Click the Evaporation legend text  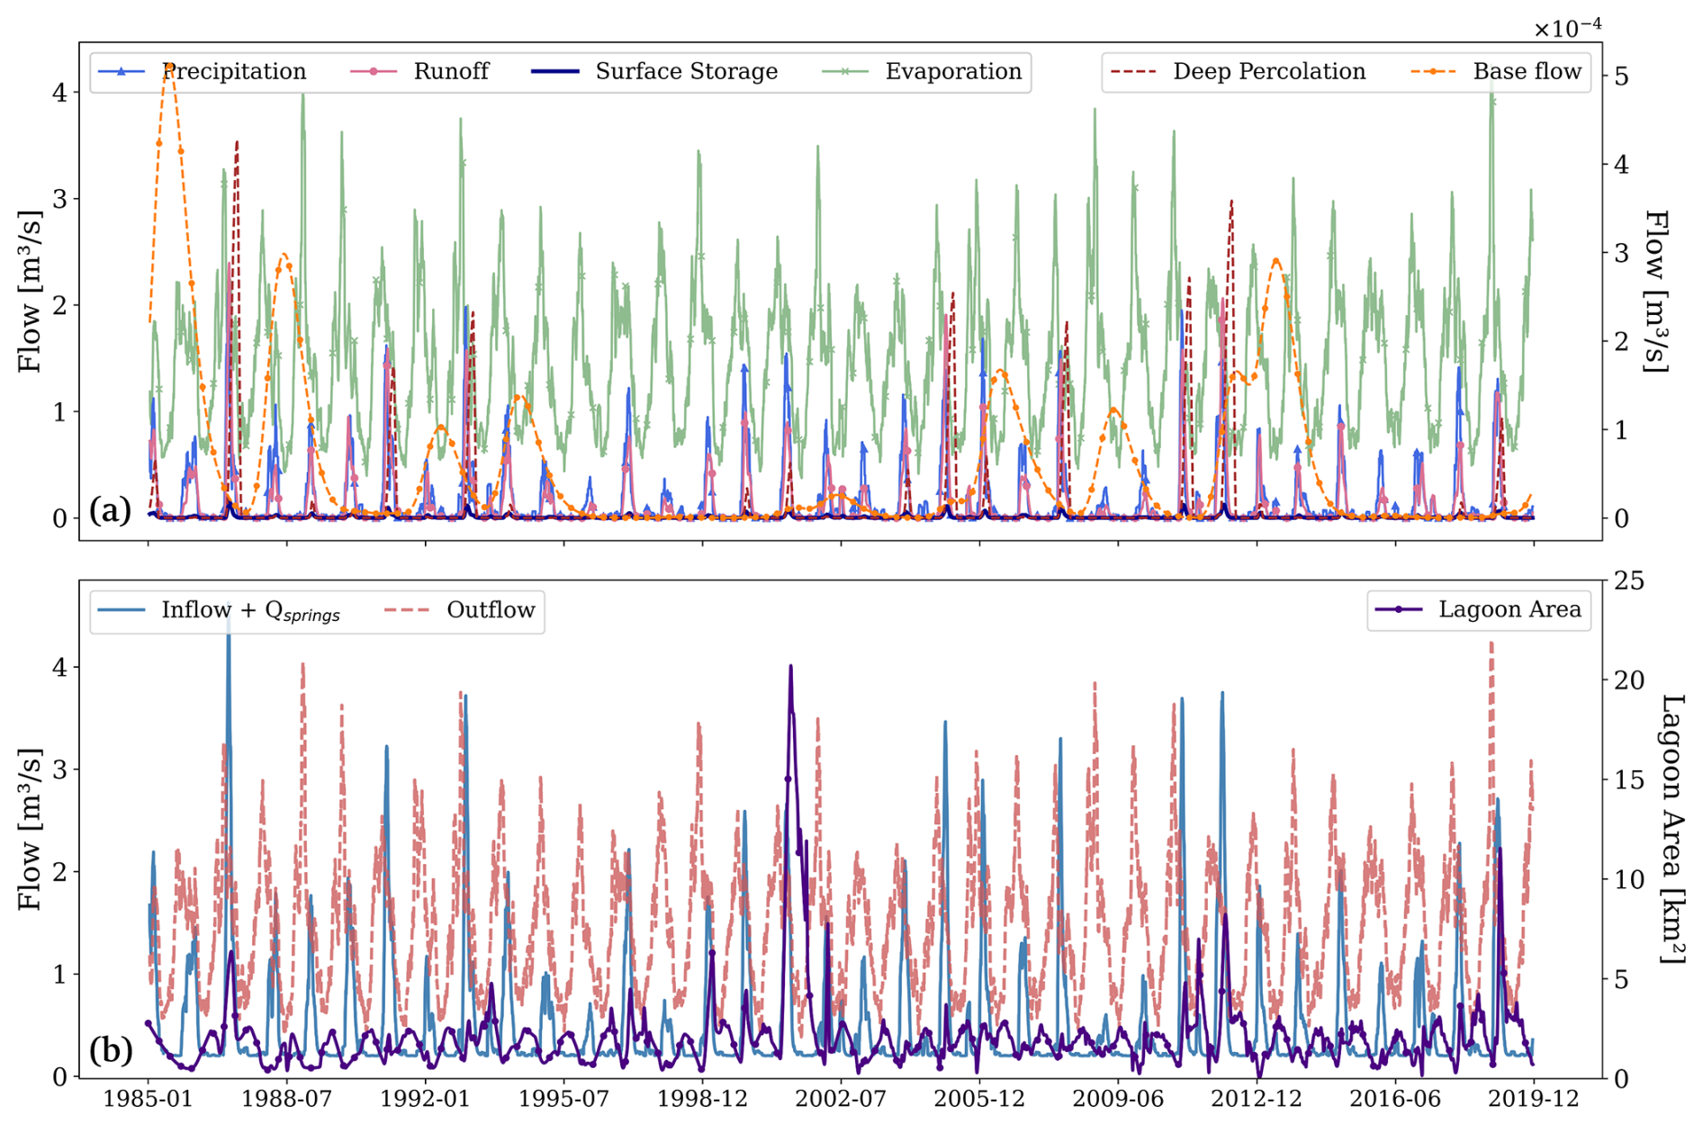pyautogui.click(x=953, y=72)
